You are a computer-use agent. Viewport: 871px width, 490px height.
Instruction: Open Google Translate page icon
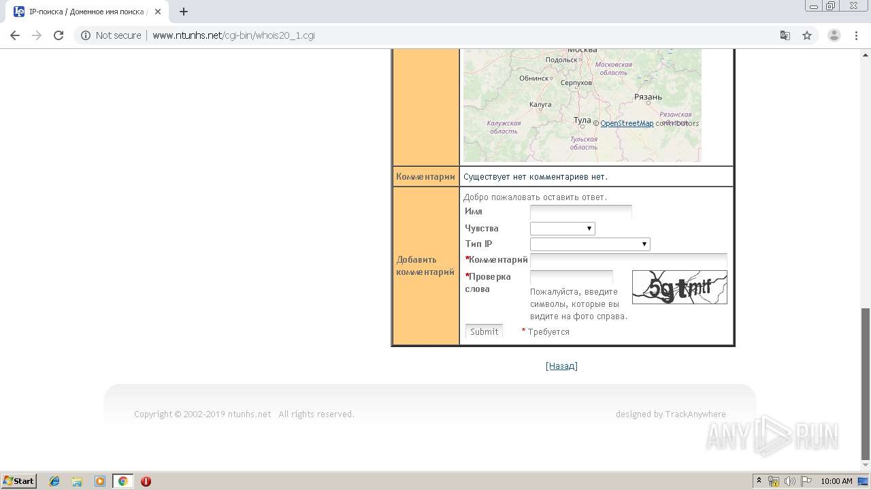(x=785, y=35)
